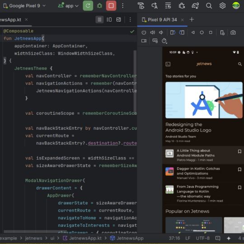Open the Google Pixel 9 device dropdown

24,6
